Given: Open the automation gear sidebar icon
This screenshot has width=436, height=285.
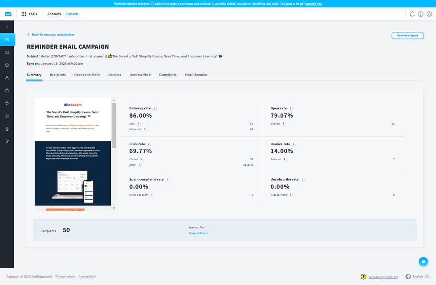Looking at the screenshot, I should point(7,65).
